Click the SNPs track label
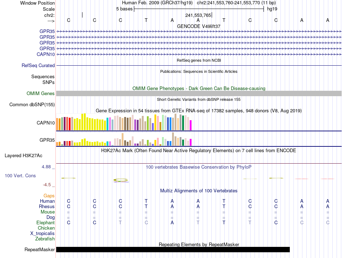 point(49,83)
